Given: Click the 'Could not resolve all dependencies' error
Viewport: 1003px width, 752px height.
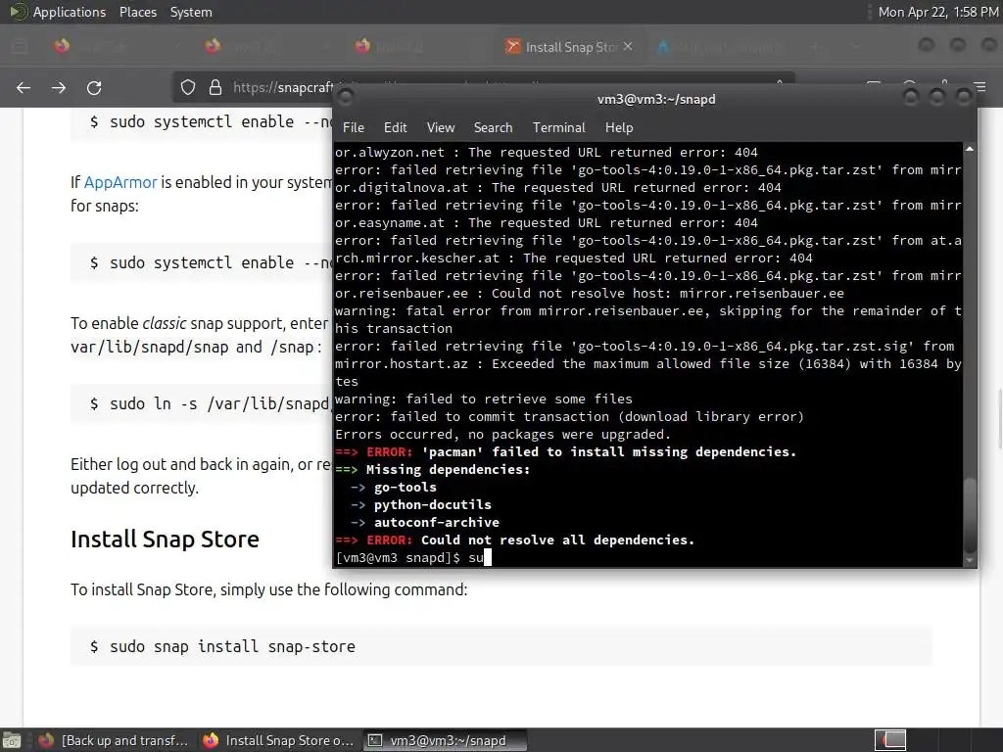Looking at the screenshot, I should tap(557, 540).
